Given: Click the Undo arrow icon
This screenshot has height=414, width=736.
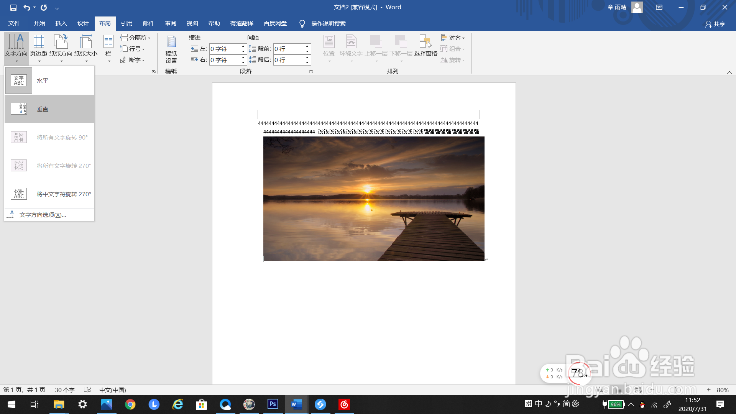Looking at the screenshot, I should (26, 7).
